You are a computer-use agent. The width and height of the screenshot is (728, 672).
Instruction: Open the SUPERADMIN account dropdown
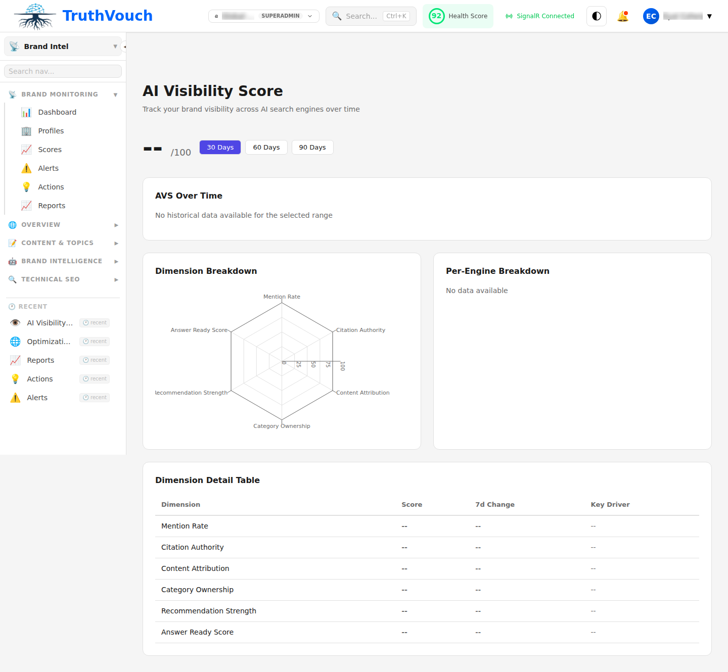(x=263, y=16)
